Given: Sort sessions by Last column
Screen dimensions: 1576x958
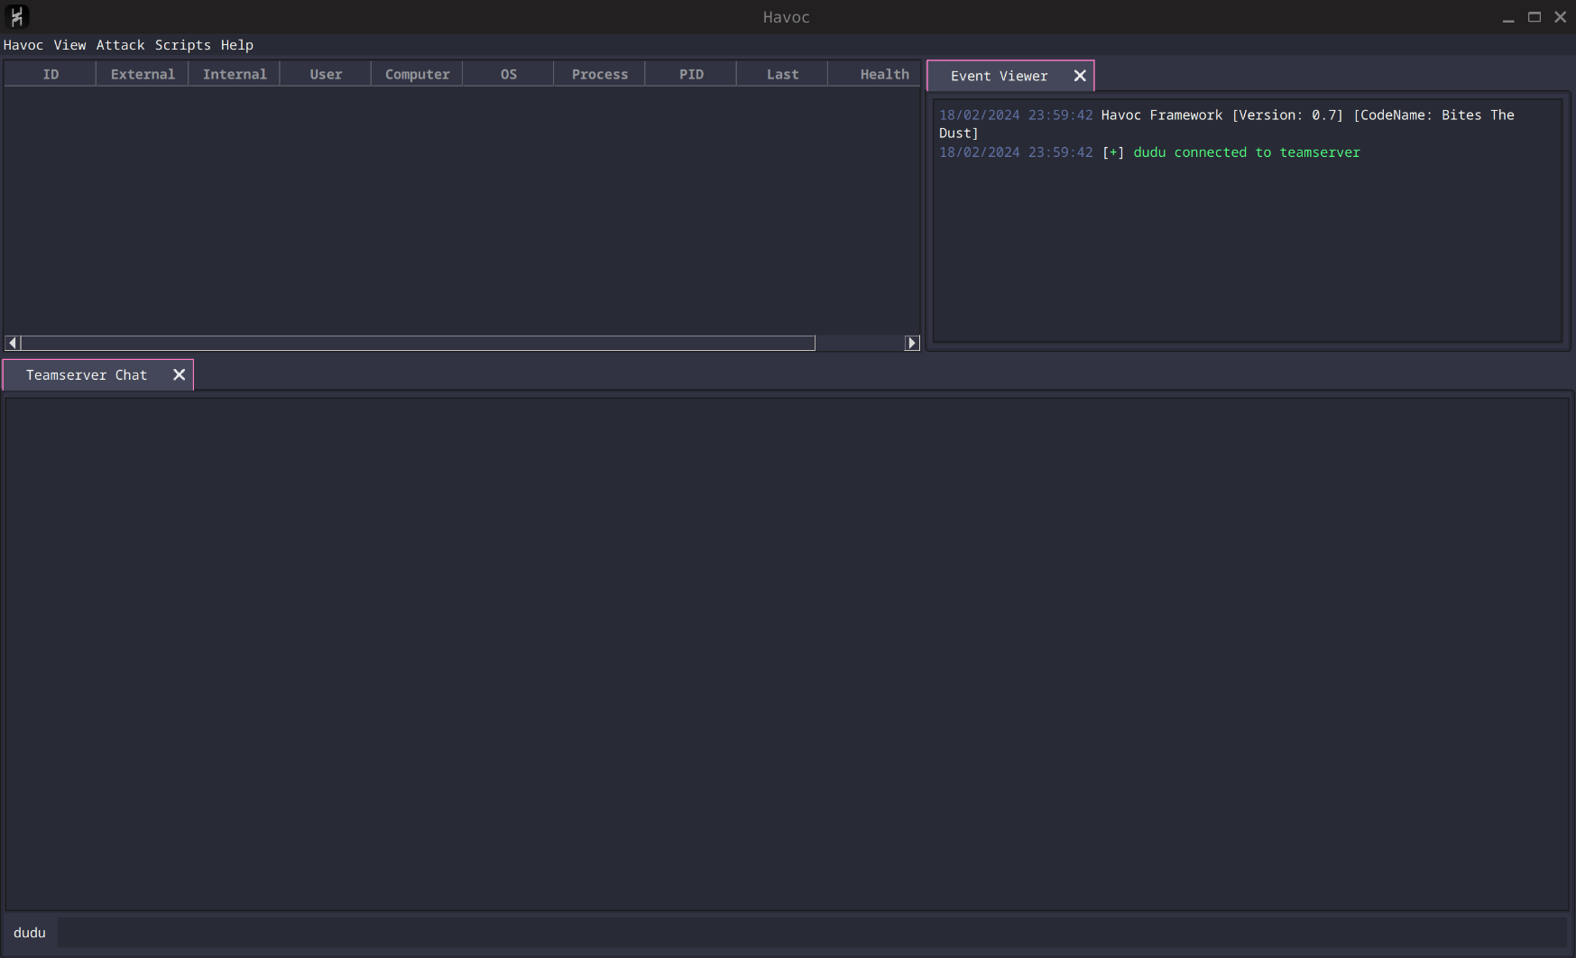Looking at the screenshot, I should (x=782, y=74).
